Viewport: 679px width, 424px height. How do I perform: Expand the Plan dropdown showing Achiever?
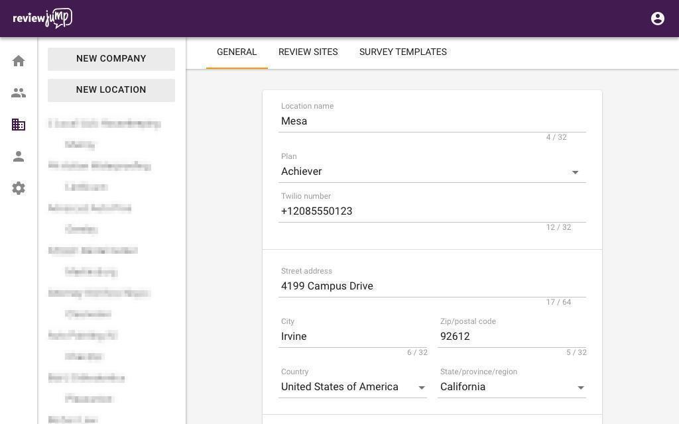(432, 172)
